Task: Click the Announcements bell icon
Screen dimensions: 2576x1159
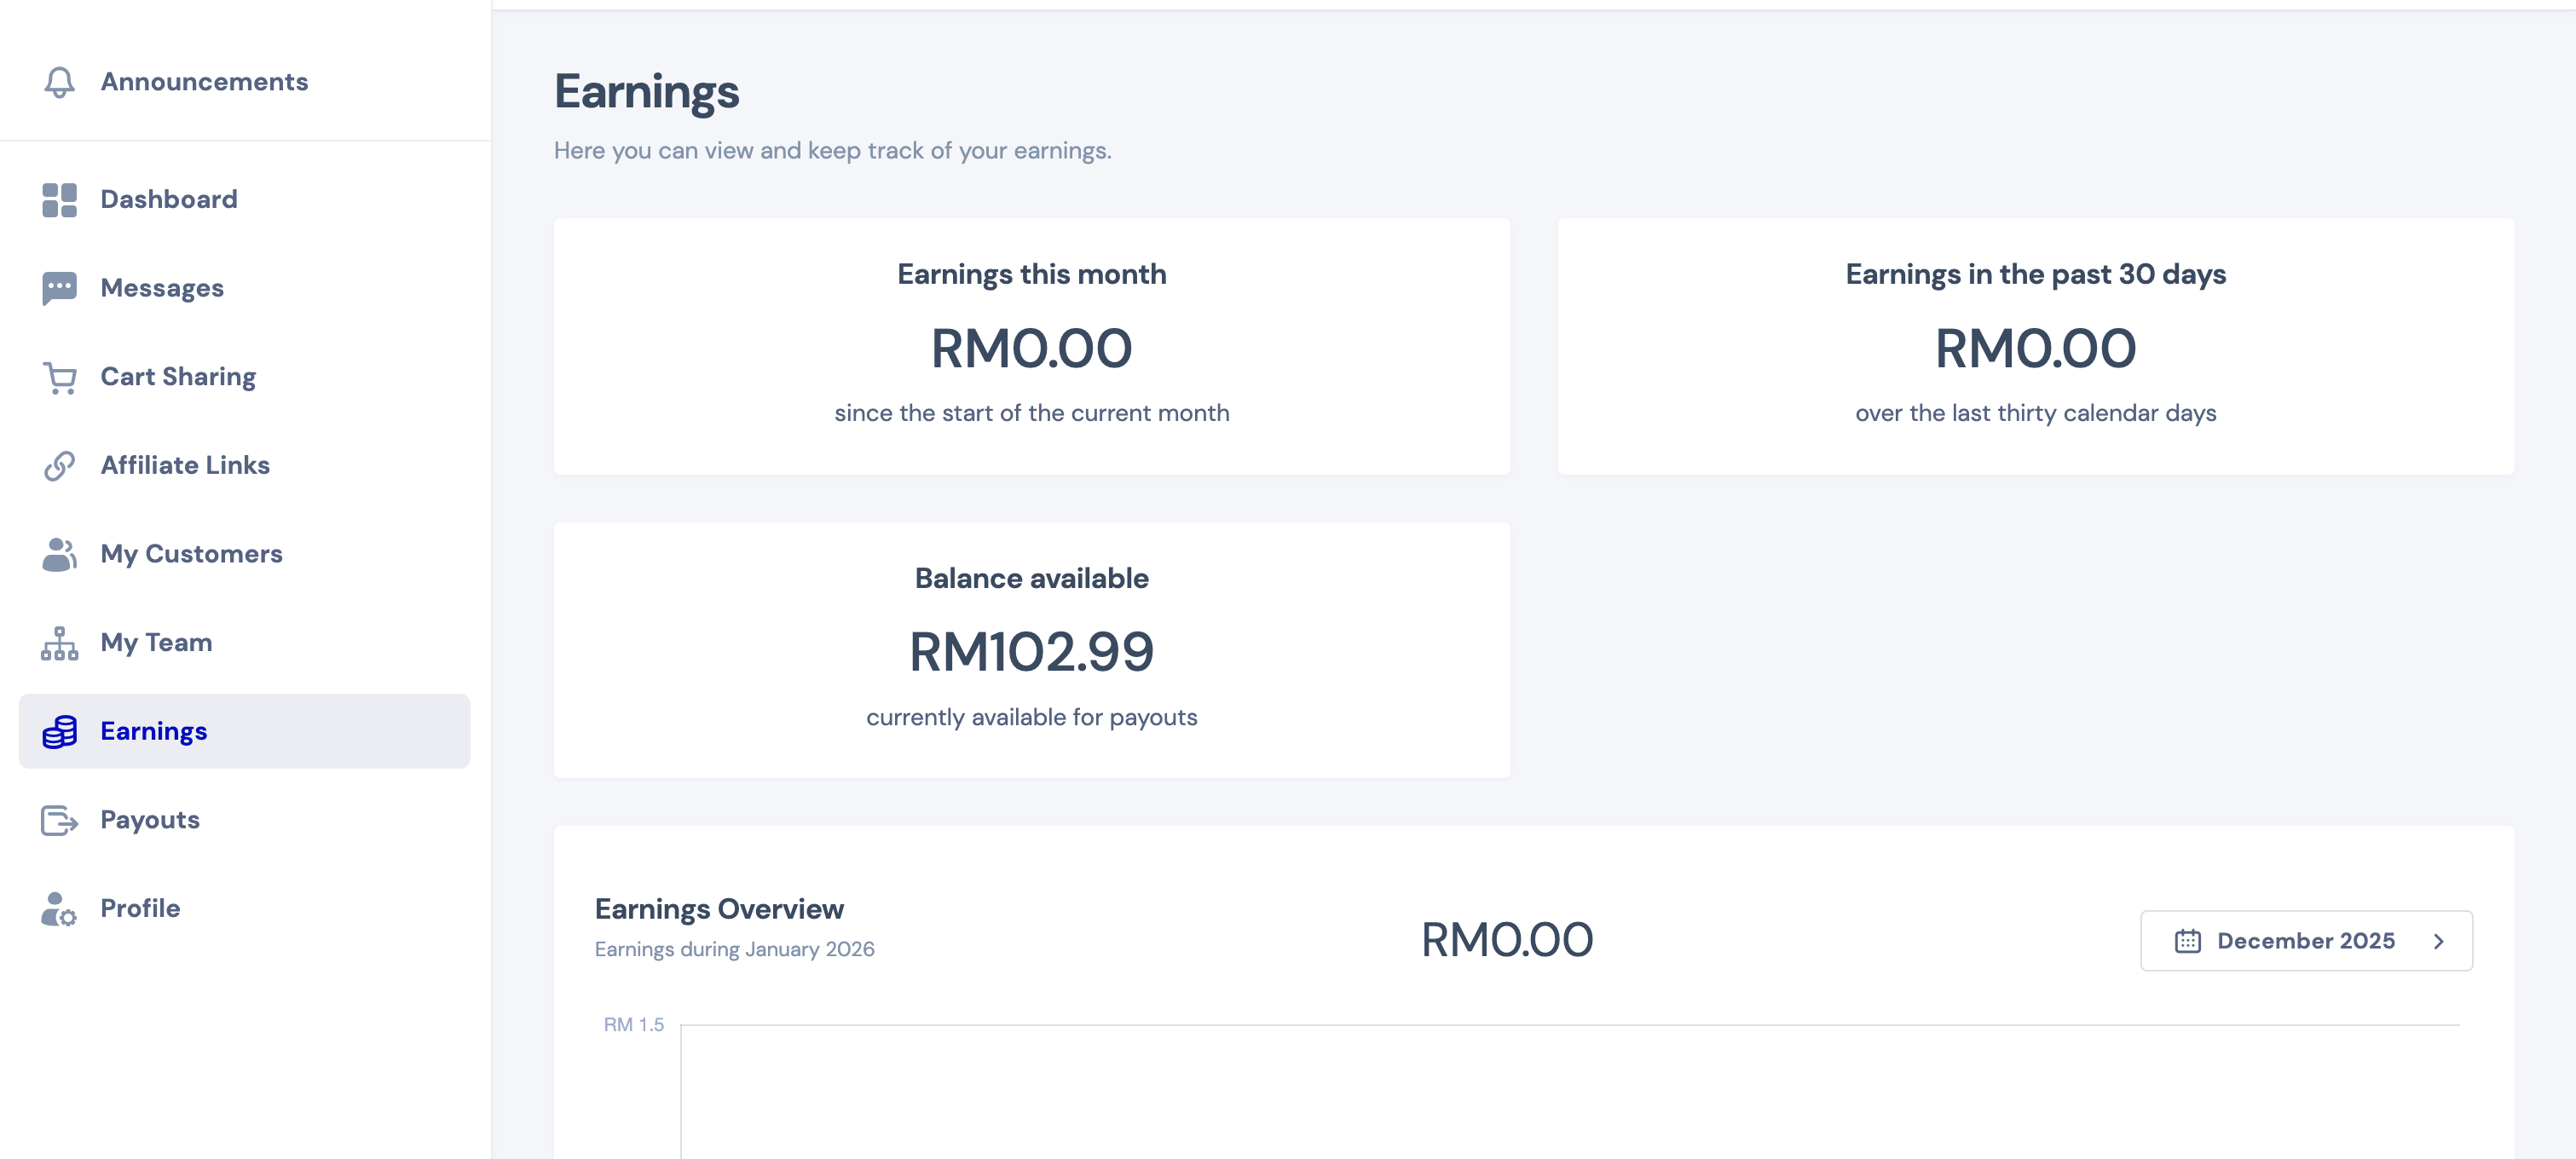Action: click(59, 82)
